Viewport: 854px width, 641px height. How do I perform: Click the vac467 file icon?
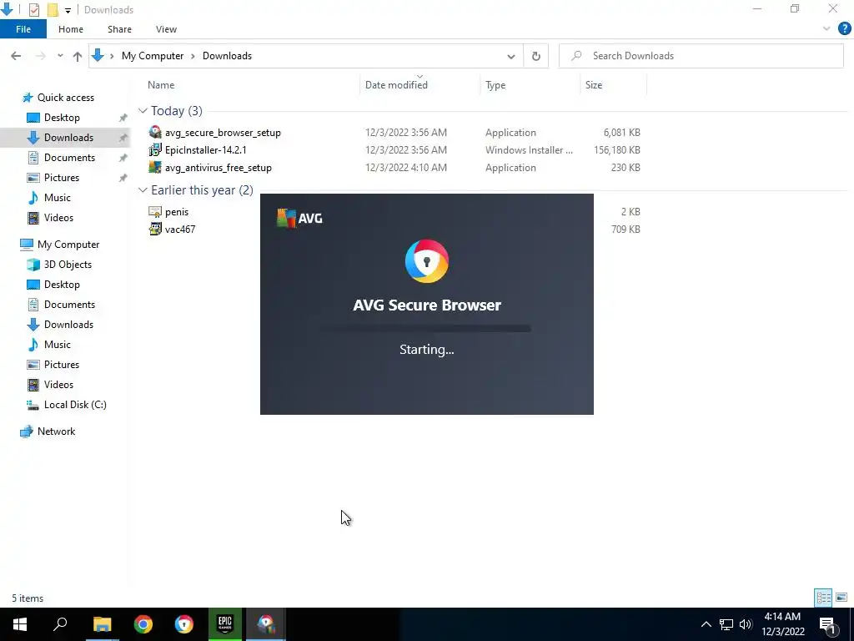tap(155, 229)
